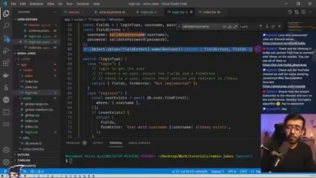Click the YouTube link in chat overlay
316x178 pixels.
coord(284,86)
